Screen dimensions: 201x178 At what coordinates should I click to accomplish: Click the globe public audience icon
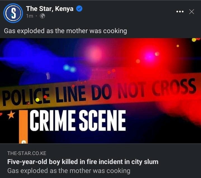[x=42, y=16]
